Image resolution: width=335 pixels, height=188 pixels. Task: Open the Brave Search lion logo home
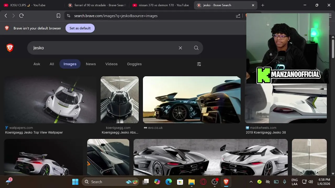(10, 48)
